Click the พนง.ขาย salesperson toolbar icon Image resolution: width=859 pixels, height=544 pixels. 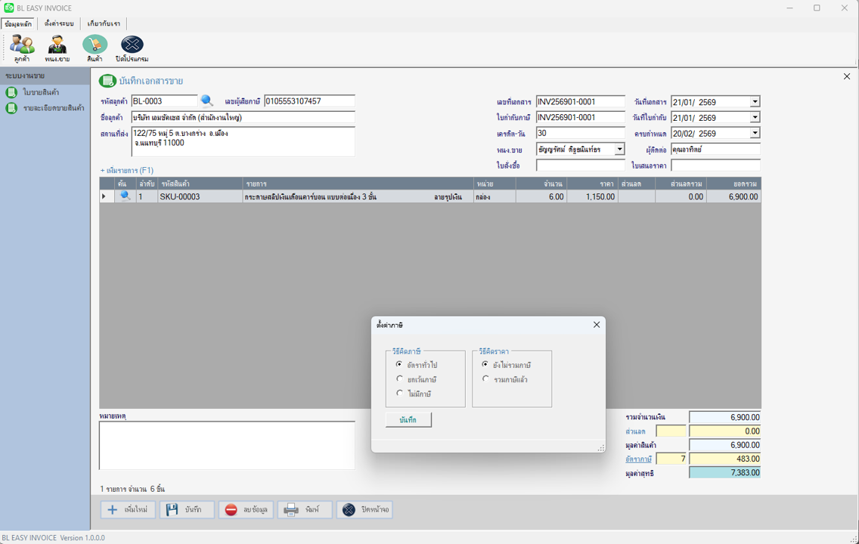(57, 48)
